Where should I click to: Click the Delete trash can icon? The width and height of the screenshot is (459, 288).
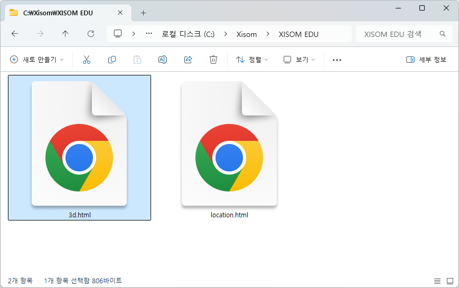pos(213,60)
